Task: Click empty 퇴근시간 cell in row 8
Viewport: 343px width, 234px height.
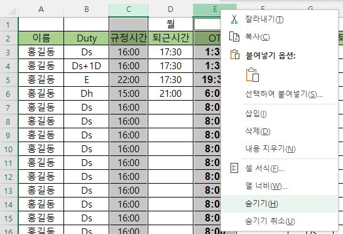Action: 171,121
